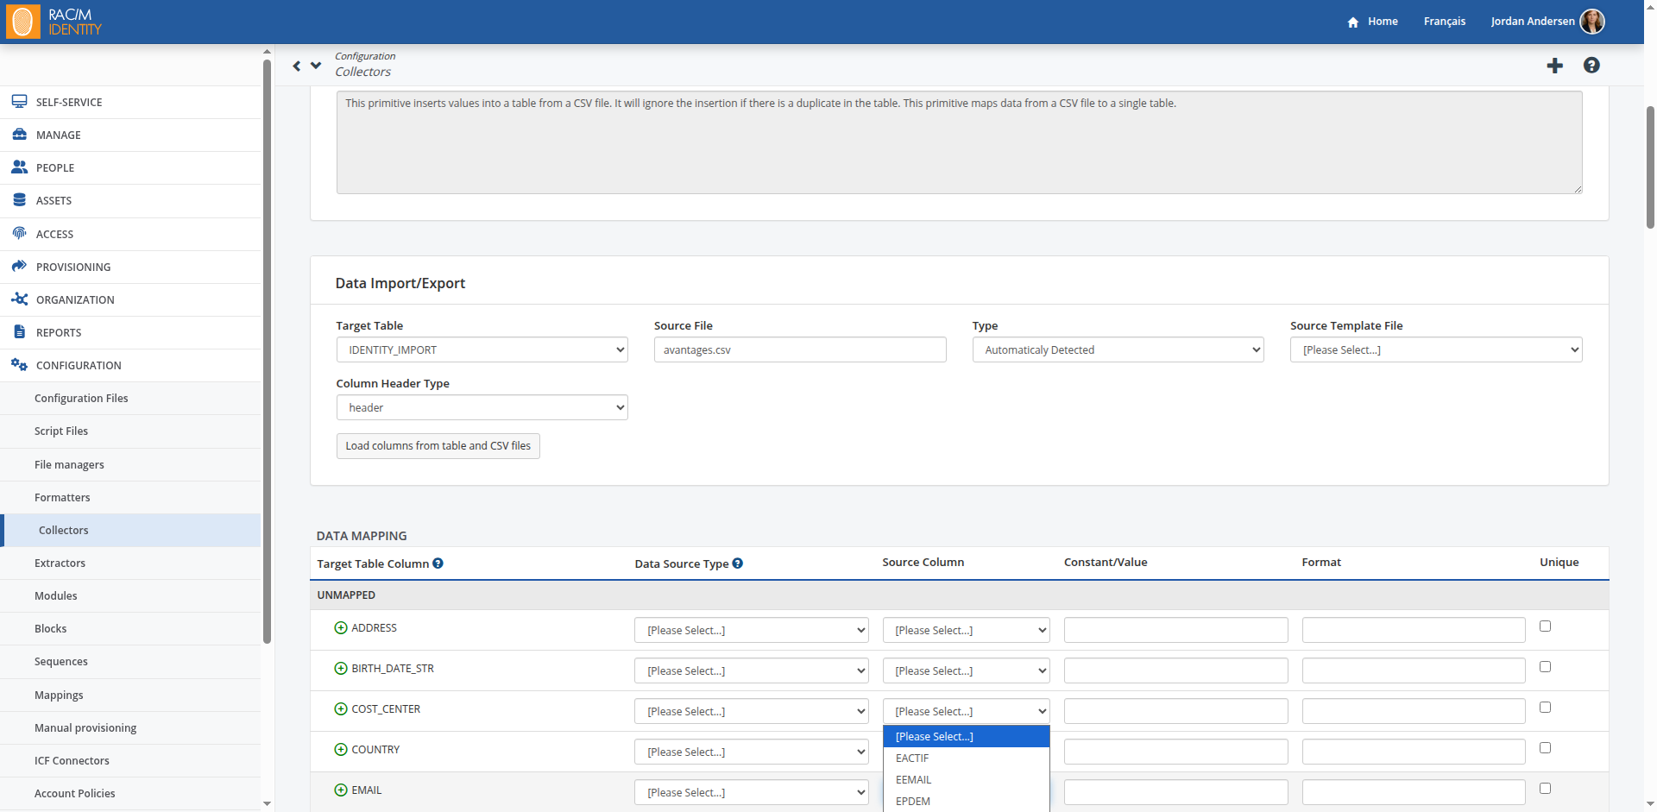Click the Data Source Type help icon
This screenshot has width=1657, height=812.
[738, 563]
